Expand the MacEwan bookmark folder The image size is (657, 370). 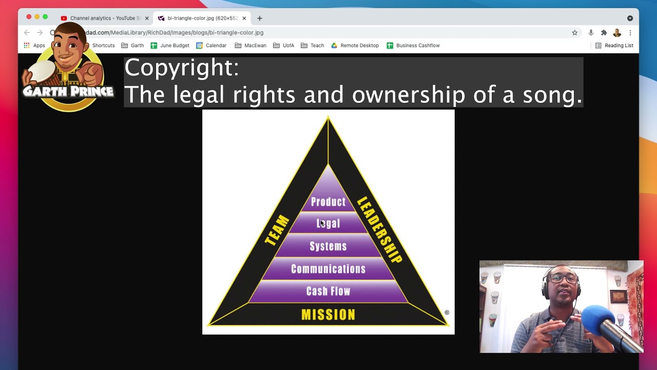coord(250,45)
